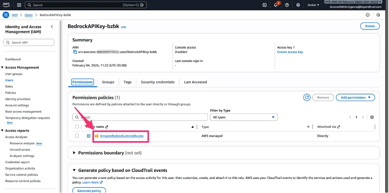Select the AmazonBedrockLimitedAccess policy checkbox
Viewport: 389px width, 193px height.
(x=77, y=136)
